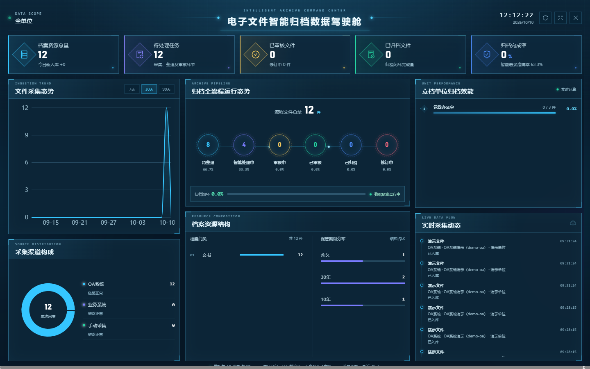This screenshot has width=590, height=369.
Task: Click the 12:12:22 clock display
Action: pyautogui.click(x=516, y=15)
